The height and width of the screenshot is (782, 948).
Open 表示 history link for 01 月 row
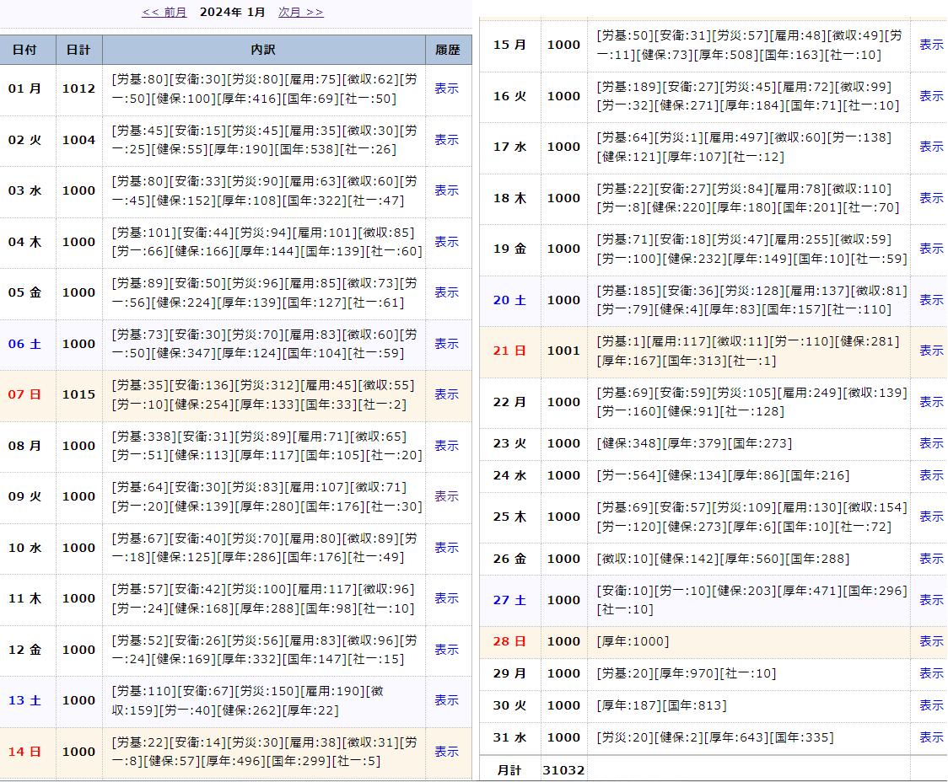pyautogui.click(x=446, y=88)
